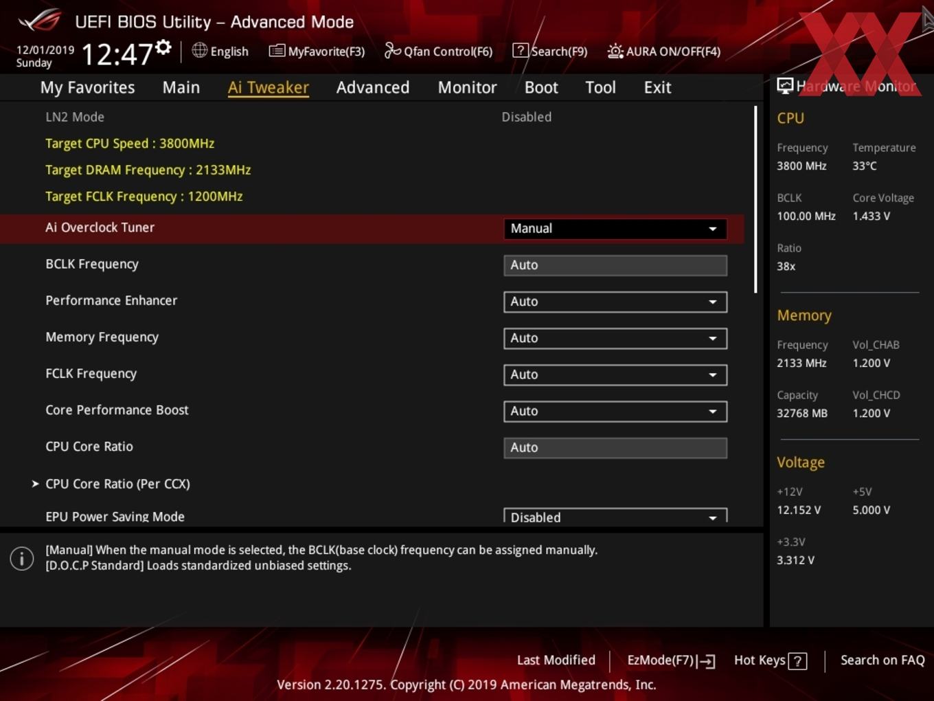
Task: Toggle AURA ON/OFF(F4)
Action: click(x=664, y=51)
